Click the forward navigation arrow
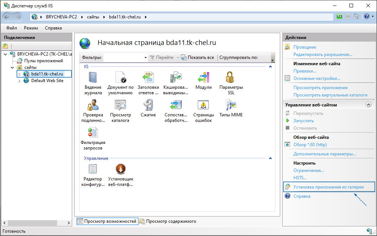Screen dimensions: 377x236 [x=18, y=17]
